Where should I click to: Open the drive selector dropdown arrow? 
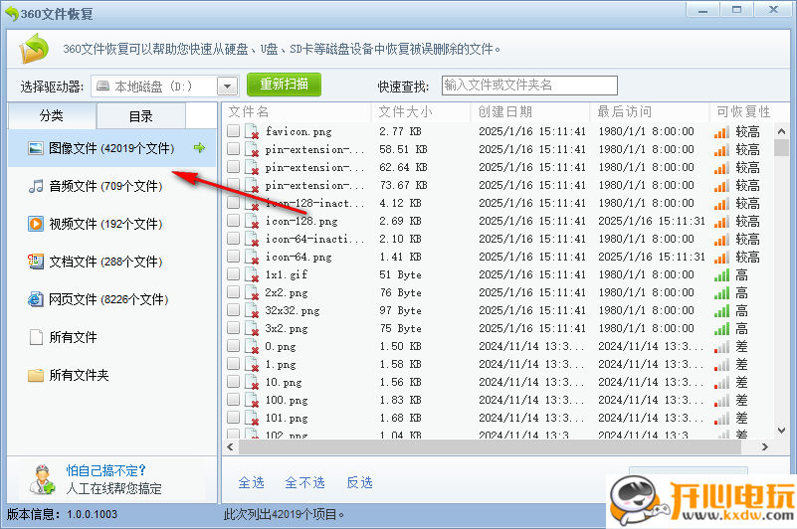click(227, 87)
